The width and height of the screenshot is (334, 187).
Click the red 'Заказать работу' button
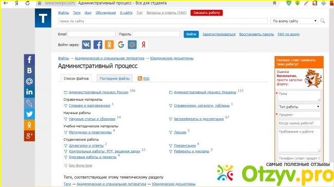[x=207, y=13]
